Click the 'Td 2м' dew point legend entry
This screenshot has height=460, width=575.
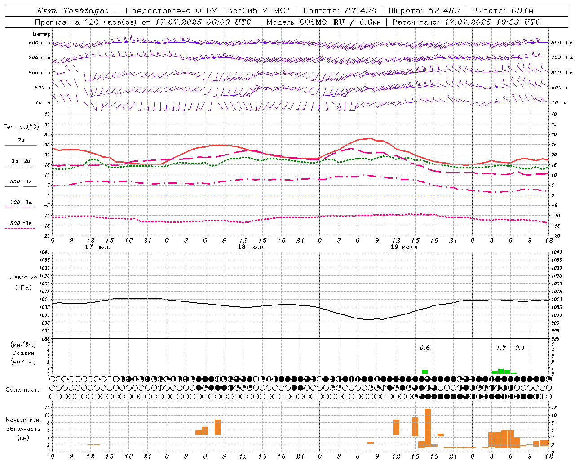[21, 161]
